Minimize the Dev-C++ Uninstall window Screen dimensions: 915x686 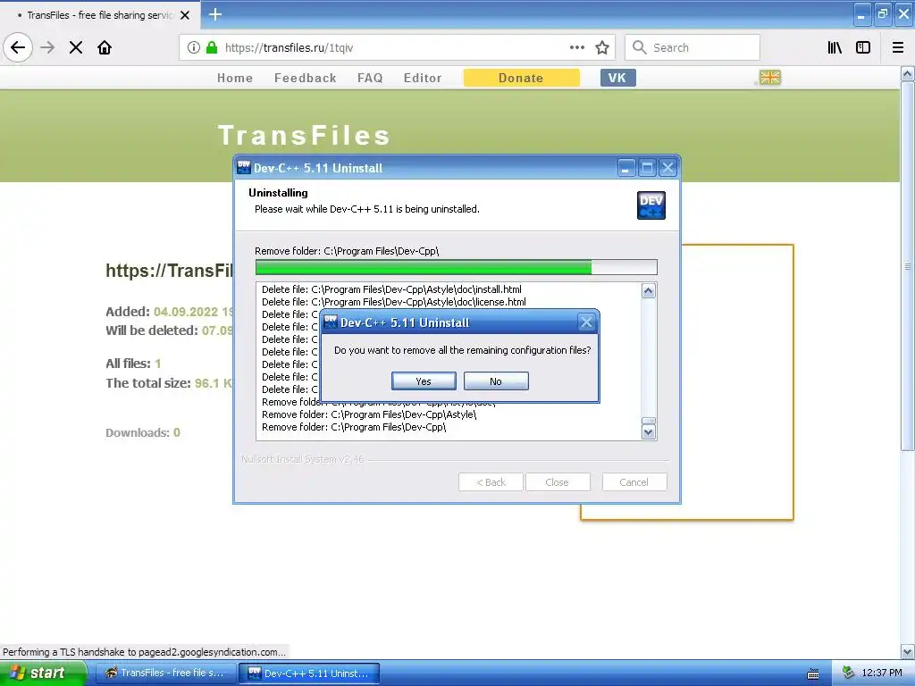(x=625, y=168)
